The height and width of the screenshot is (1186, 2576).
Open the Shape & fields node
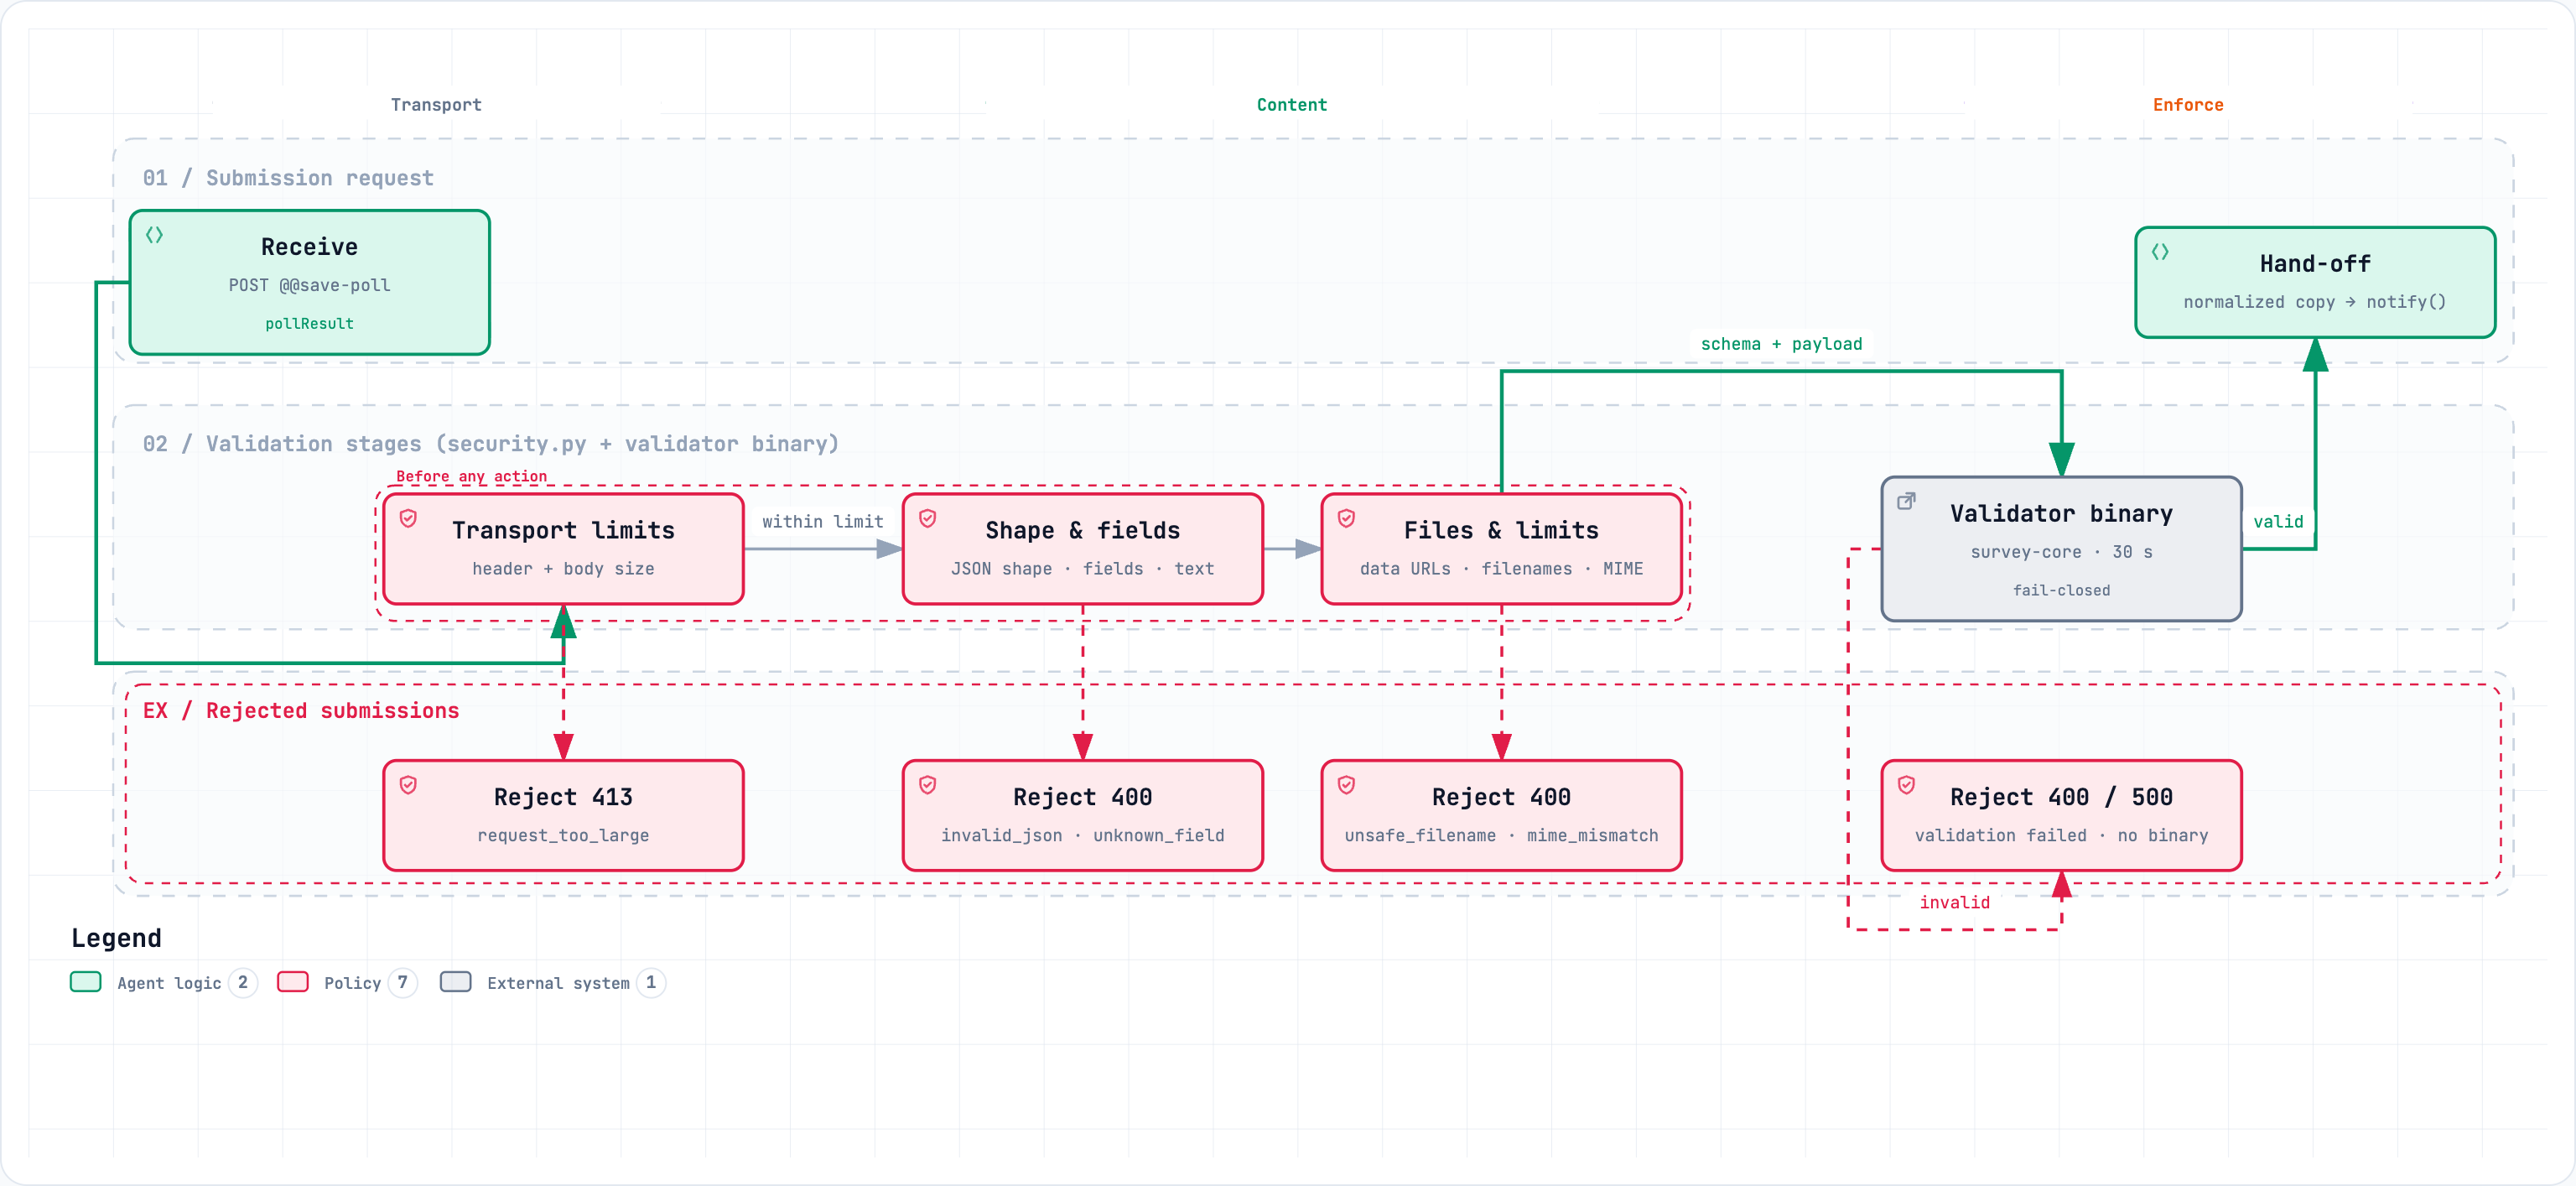pyautogui.click(x=1082, y=549)
